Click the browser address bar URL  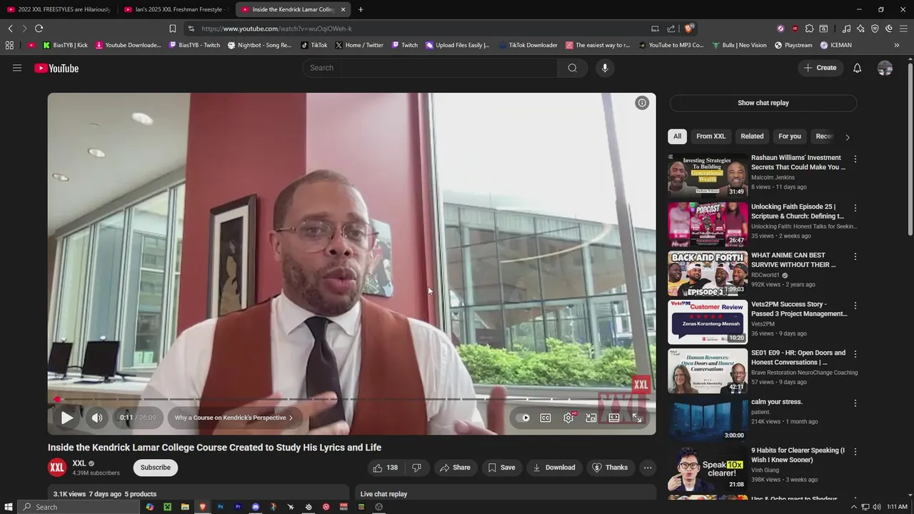tap(276, 29)
